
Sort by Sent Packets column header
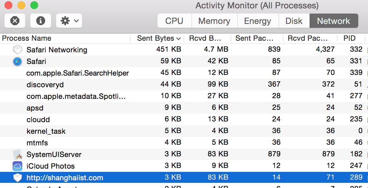tap(257, 38)
